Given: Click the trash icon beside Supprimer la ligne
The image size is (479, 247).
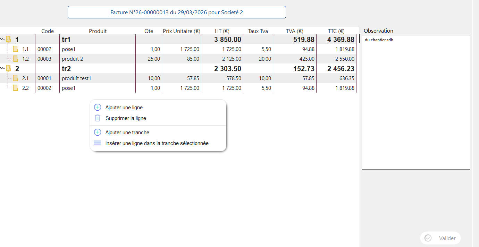Looking at the screenshot, I should 98,118.
